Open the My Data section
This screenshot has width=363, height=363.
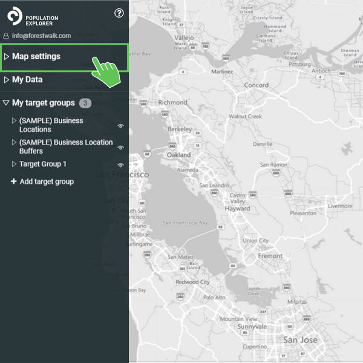click(x=27, y=80)
